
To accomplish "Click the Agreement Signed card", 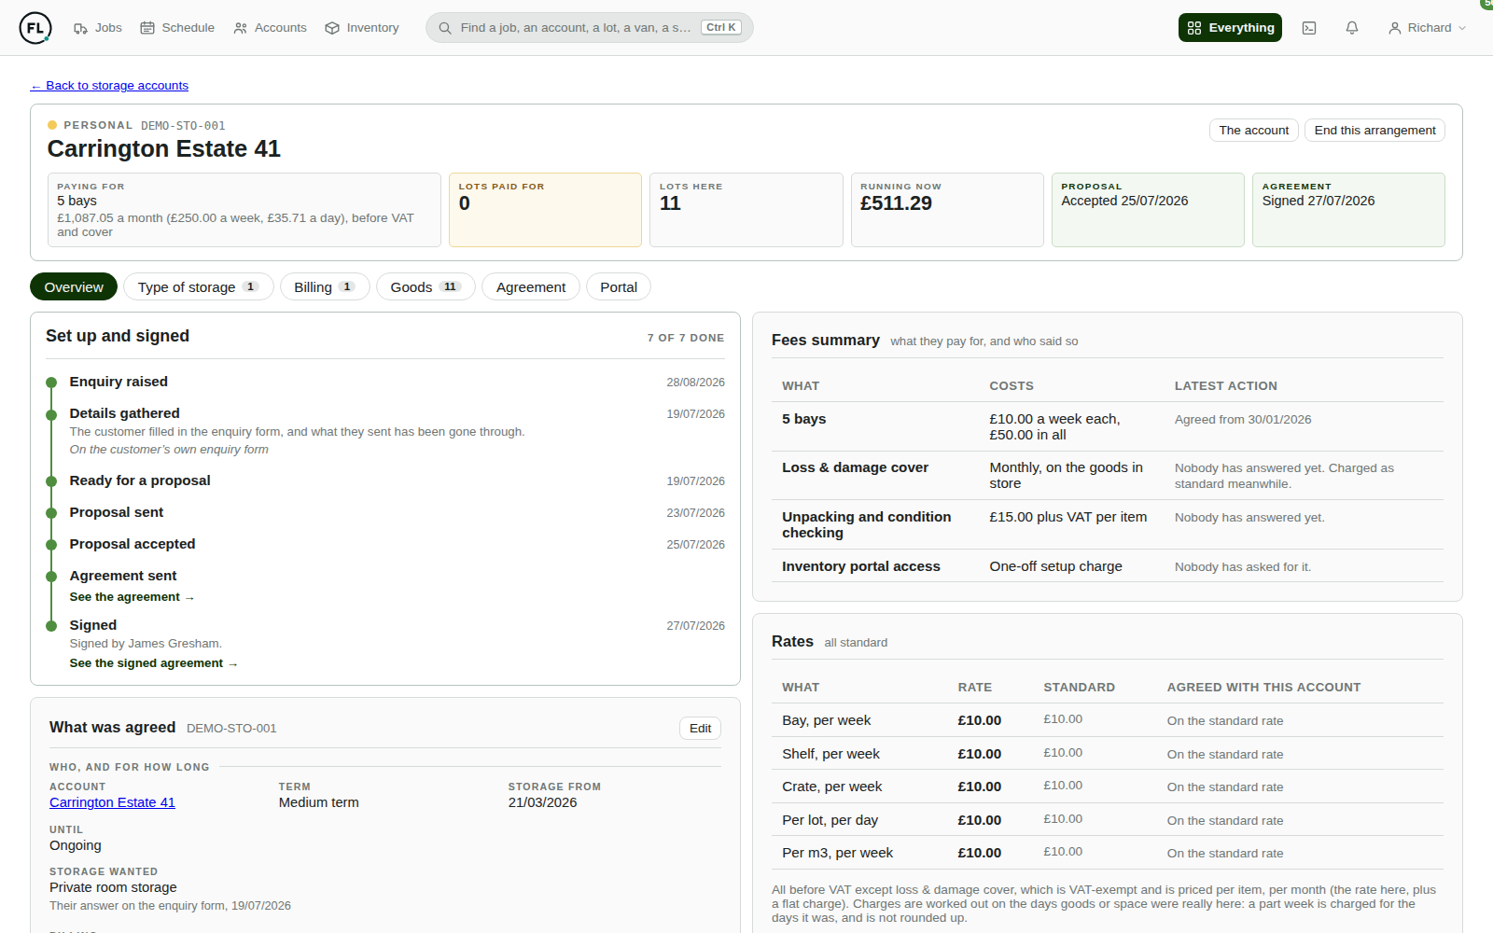I will [1348, 210].
